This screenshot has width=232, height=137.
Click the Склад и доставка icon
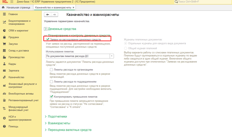[4, 51]
